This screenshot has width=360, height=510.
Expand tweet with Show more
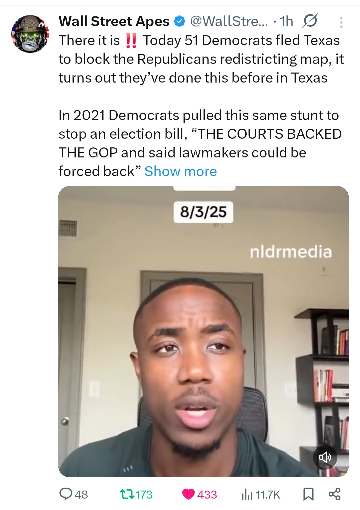click(x=181, y=171)
